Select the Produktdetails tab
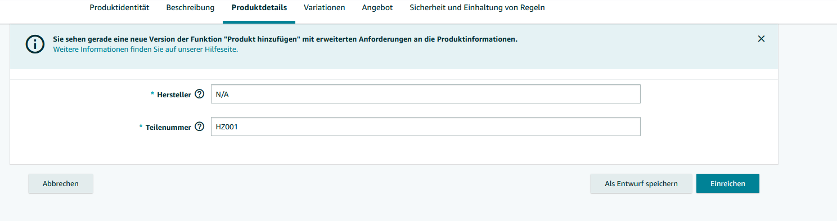 [259, 8]
